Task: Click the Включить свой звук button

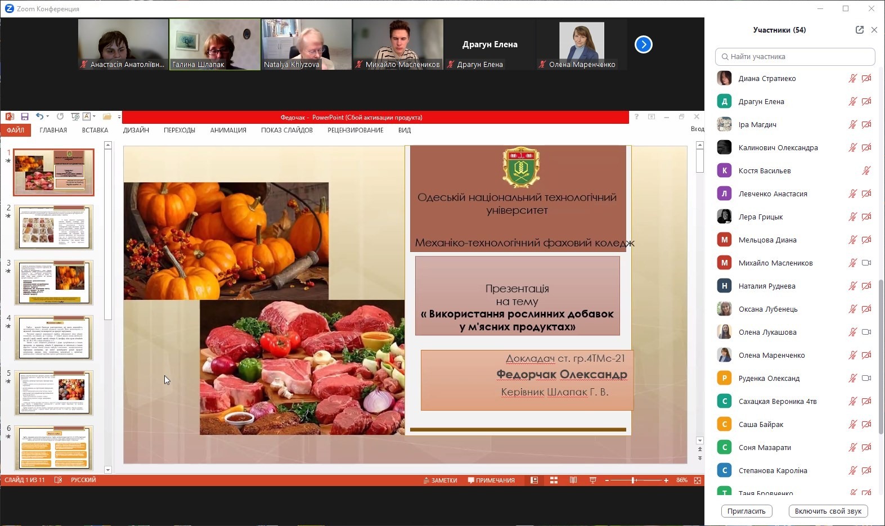Action: click(x=828, y=511)
